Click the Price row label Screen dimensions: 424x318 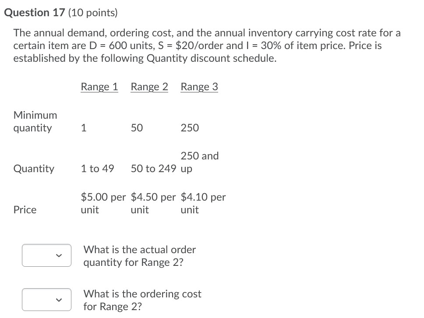[x=25, y=209]
